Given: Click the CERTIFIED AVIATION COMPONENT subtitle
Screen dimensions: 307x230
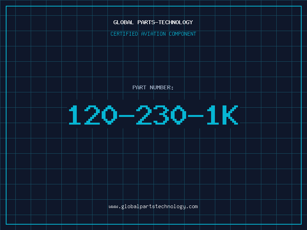Looking at the screenshot, I should 153,34.
